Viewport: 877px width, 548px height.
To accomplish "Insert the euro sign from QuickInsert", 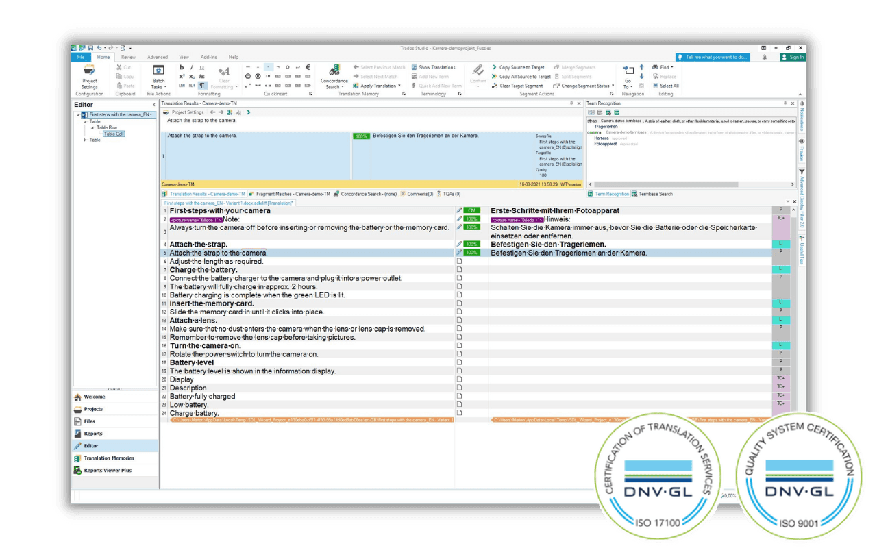I will 308,68.
